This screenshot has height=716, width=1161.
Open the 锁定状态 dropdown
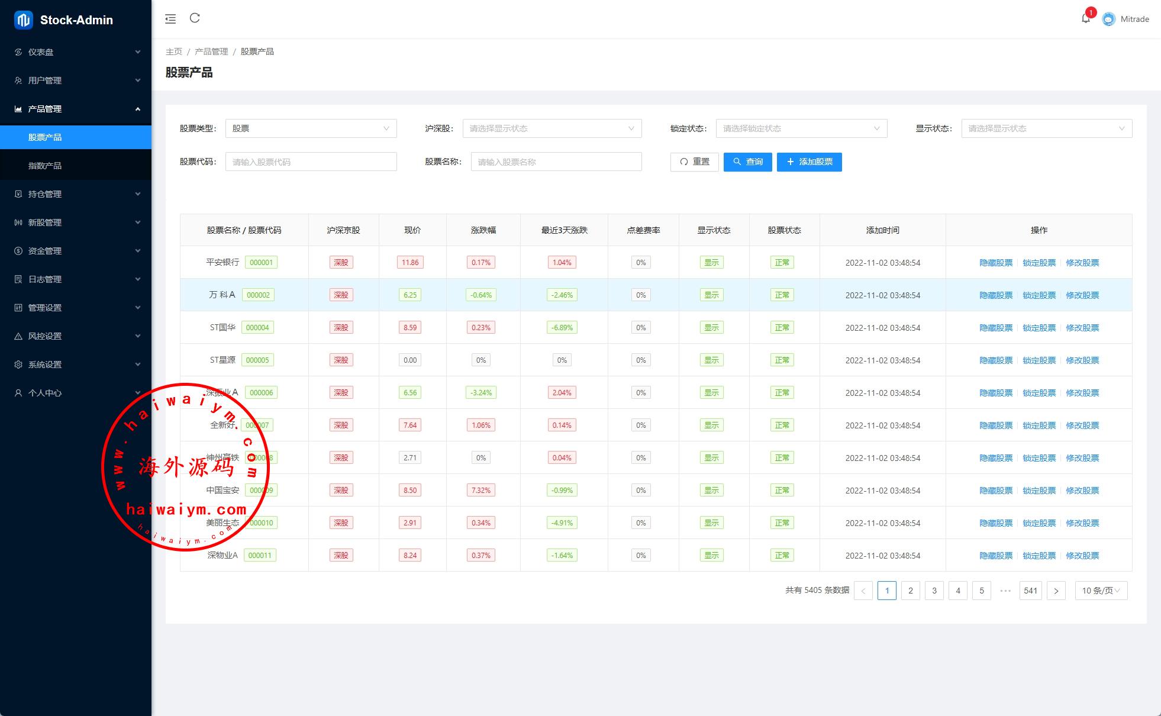(801, 128)
